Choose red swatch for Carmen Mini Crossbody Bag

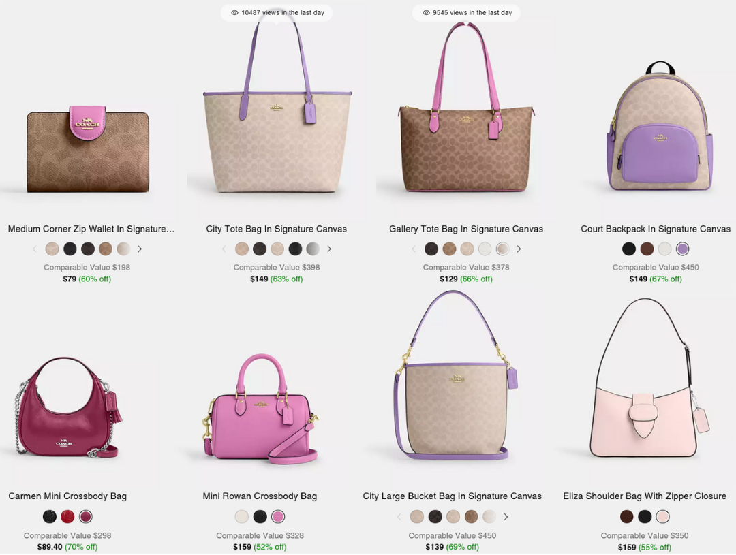tap(67, 517)
